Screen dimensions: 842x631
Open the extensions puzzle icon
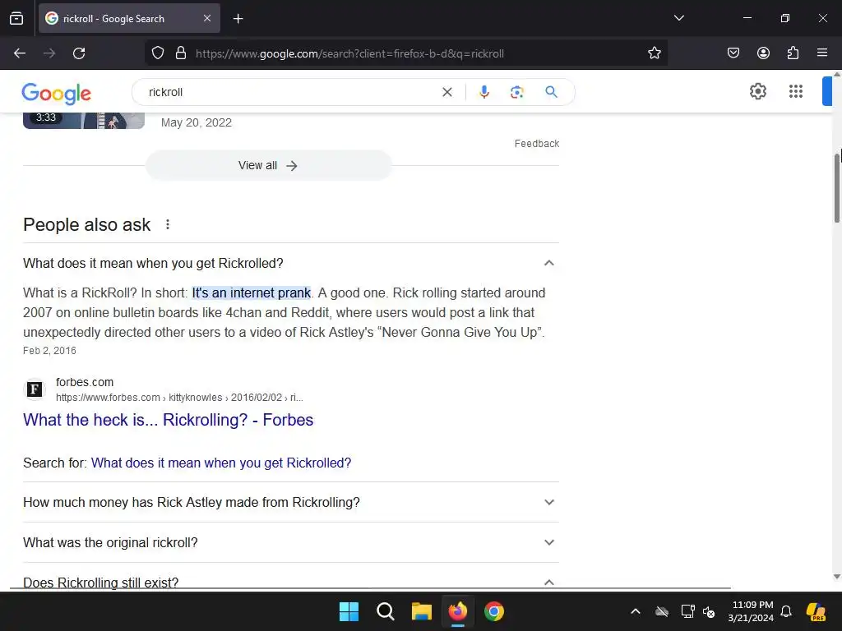[x=793, y=53]
